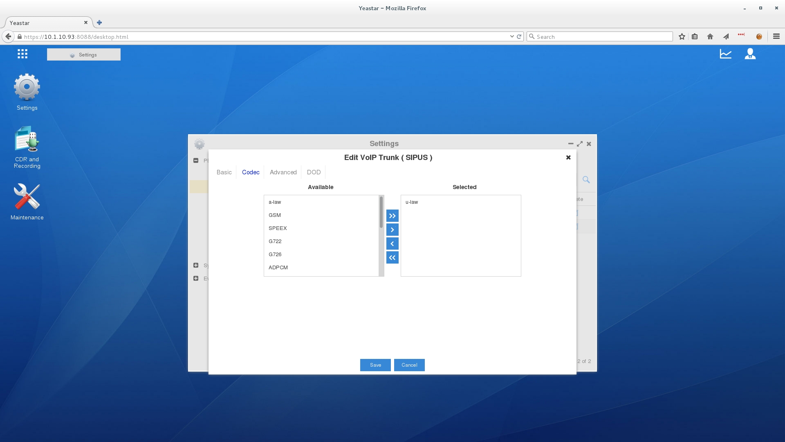Select a-law in Available codecs

point(321,202)
